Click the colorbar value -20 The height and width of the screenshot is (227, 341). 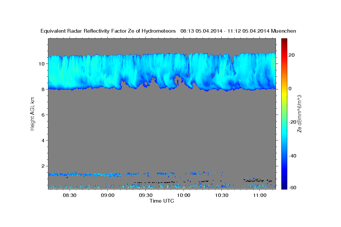293,122
